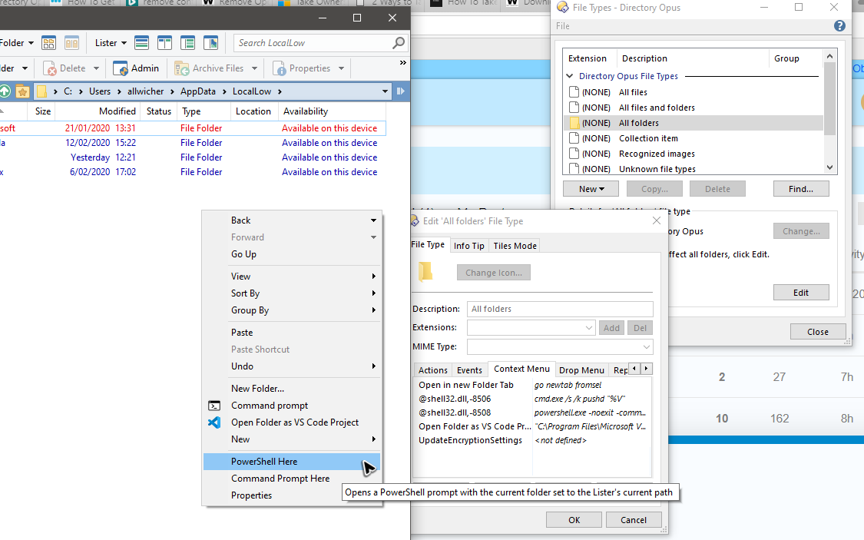Switch to the Drop Menu tab
This screenshot has width=864, height=540.
[581, 370]
